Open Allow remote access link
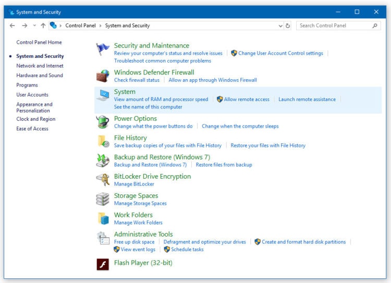The width and height of the screenshot is (391, 283). click(x=247, y=100)
